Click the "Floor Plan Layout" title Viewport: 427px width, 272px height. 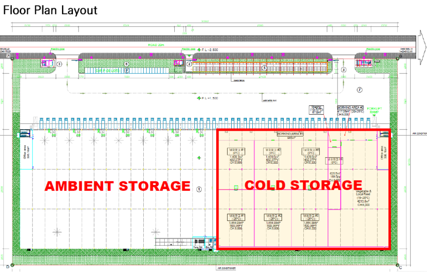click(50, 10)
